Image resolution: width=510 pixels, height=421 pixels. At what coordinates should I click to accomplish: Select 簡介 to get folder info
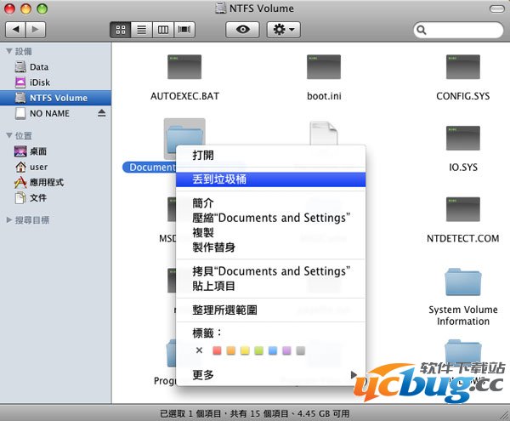(x=203, y=203)
